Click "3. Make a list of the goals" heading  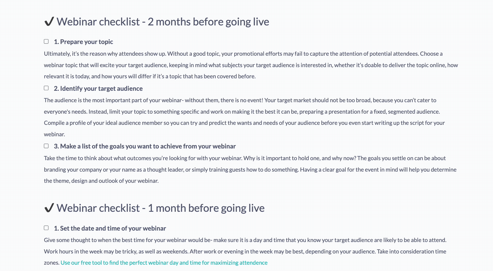144,146
